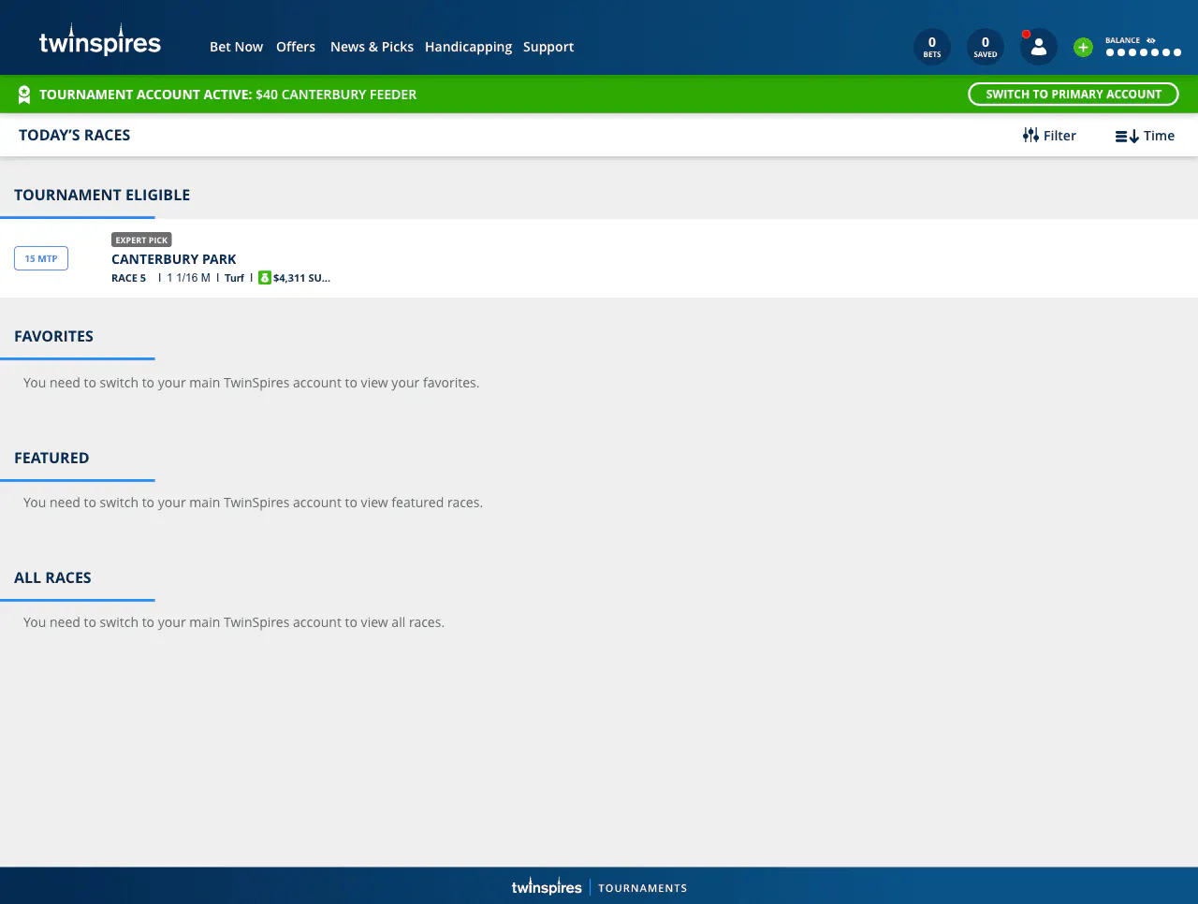This screenshot has width=1198, height=904.
Task: Open the account profile icon
Action: tap(1039, 47)
